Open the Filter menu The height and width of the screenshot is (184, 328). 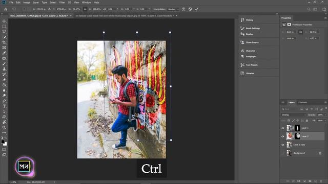pyautogui.click(x=62, y=3)
